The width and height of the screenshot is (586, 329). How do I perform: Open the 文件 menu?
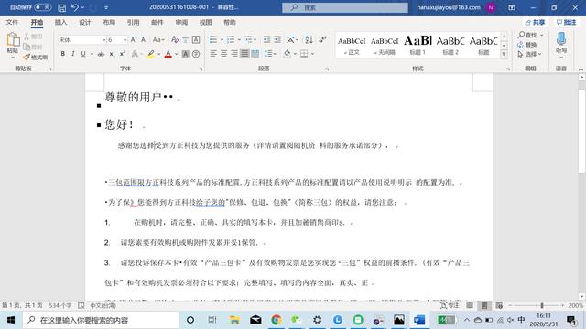[x=12, y=22]
